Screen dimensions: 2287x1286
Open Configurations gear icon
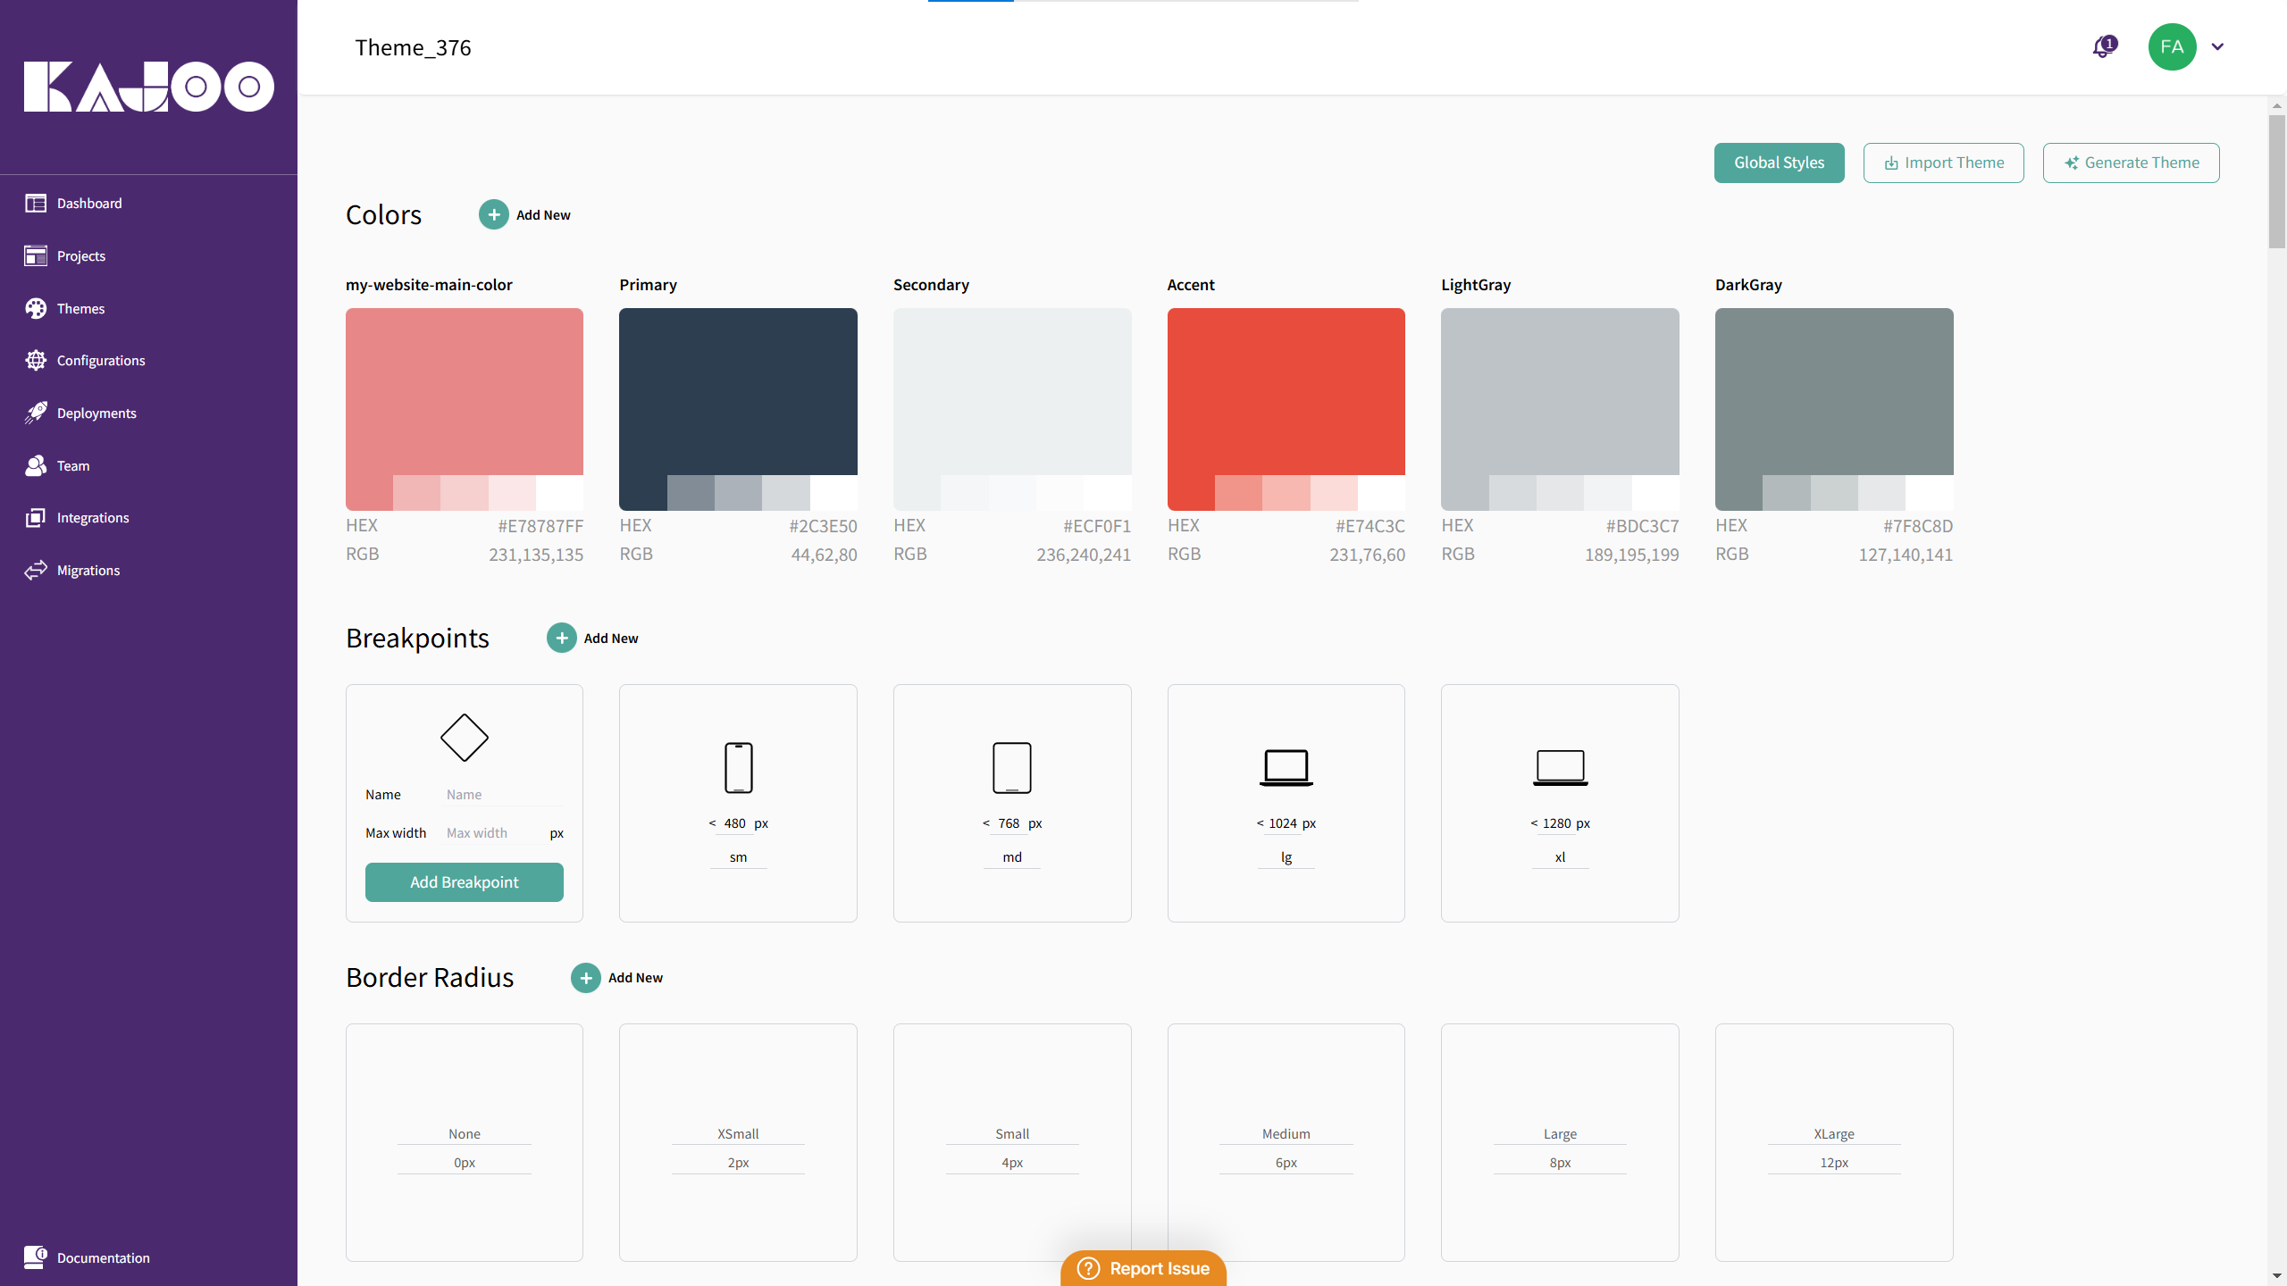coord(36,361)
